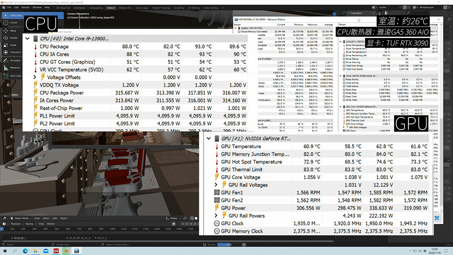453x255 pixels.
Task: Open the Blender logo application menu
Action: 3,7
